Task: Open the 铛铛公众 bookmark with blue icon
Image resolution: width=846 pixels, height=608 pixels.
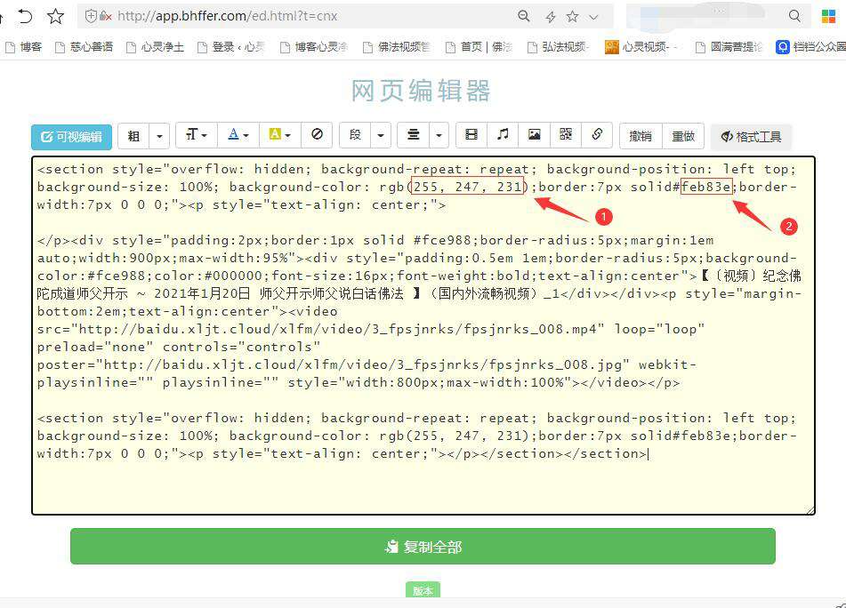Action: tap(810, 47)
